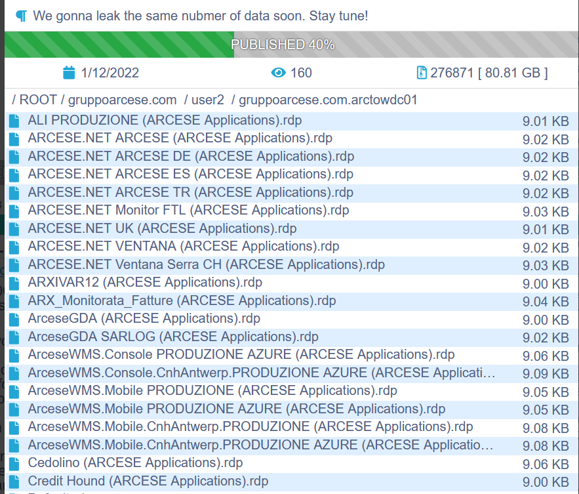Select ARCESE.NET Monitor FTL rdp entry
Screen dimensions: 579x494
pos(188,211)
